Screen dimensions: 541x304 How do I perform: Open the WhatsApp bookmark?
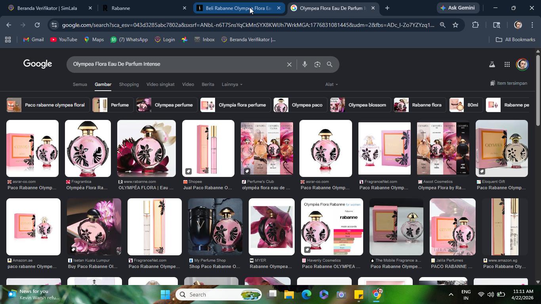click(129, 40)
